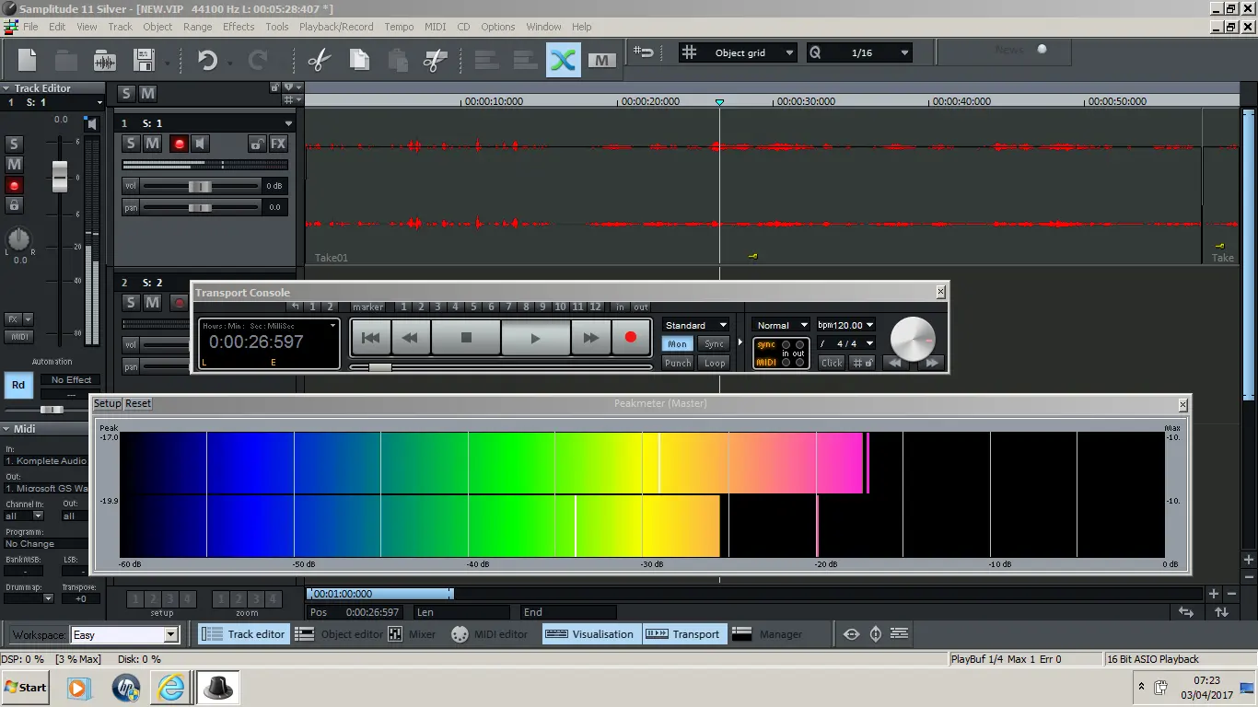Viewport: 1258px width, 707px height.
Task: Solo track 1 with its S button
Action: tap(131, 144)
